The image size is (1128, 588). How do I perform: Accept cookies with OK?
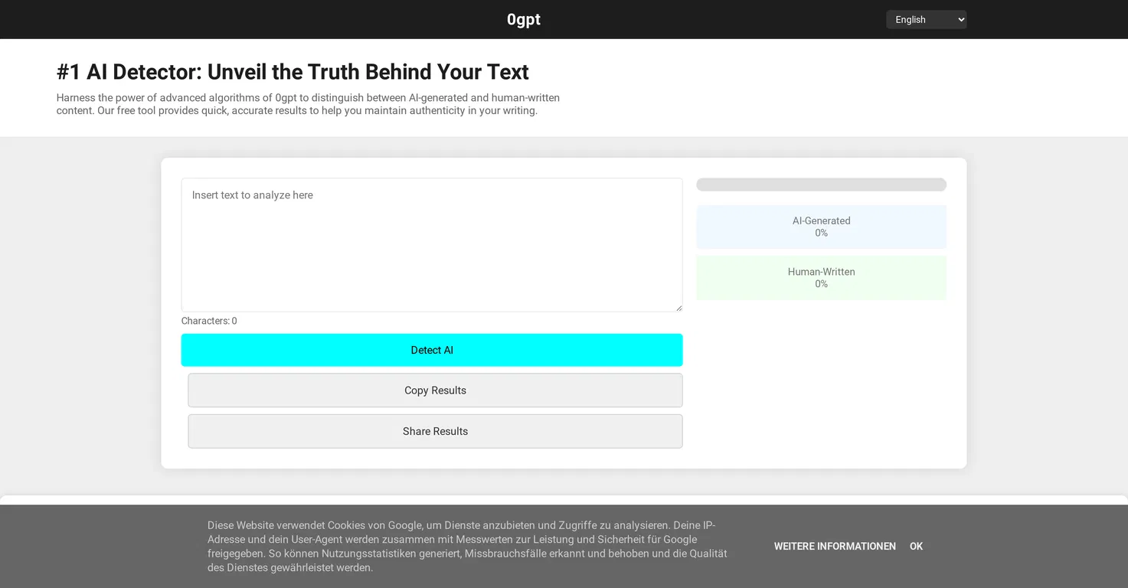(x=916, y=546)
